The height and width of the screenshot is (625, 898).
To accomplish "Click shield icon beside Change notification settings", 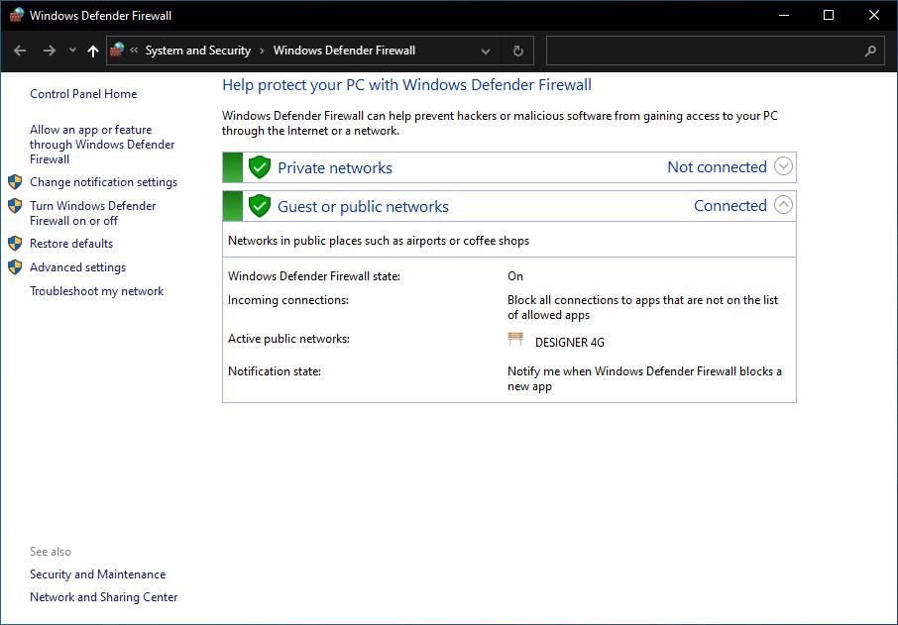I will 16,182.
